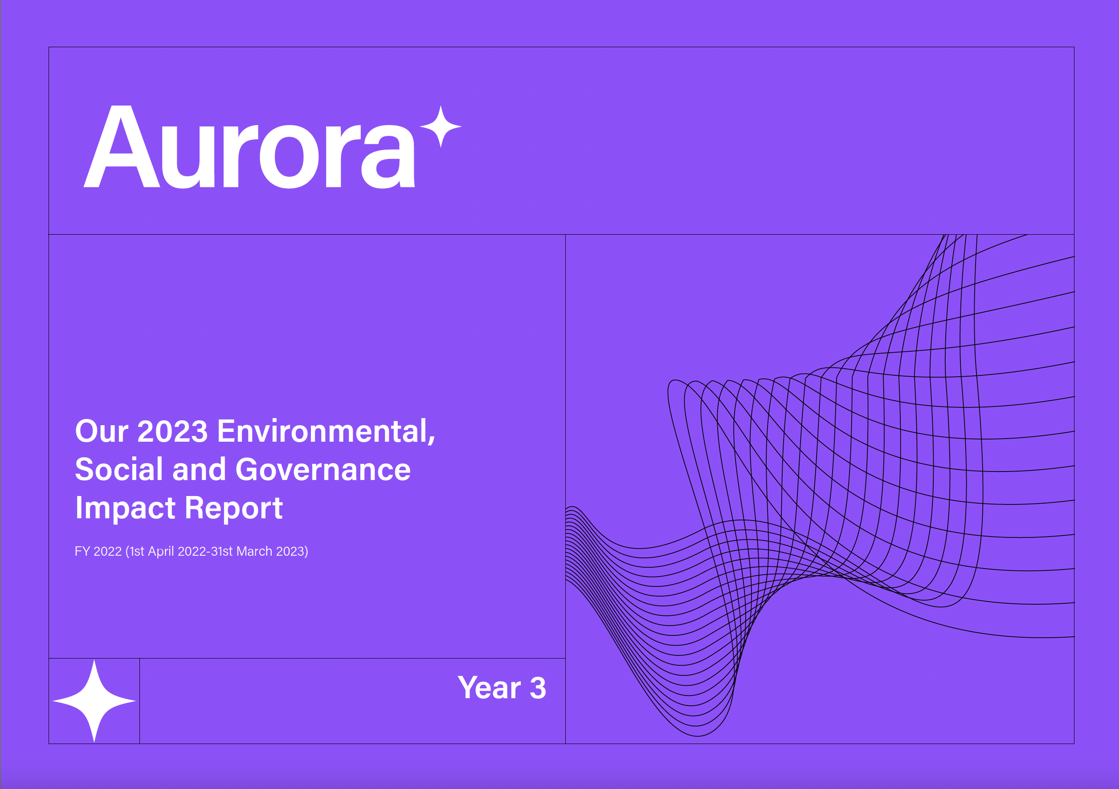This screenshot has height=789, width=1119.
Task: Click the word 'Social' in the title
Action: coord(118,469)
